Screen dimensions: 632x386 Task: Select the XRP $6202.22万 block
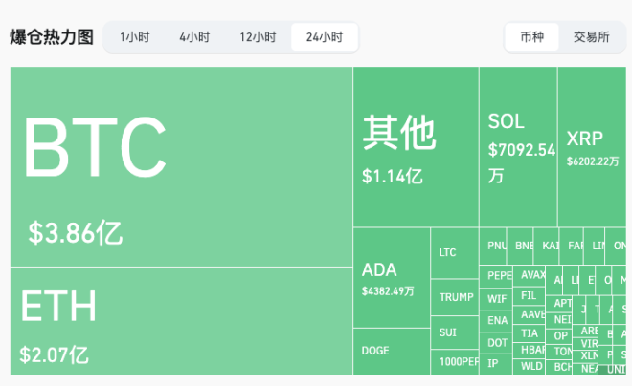[x=592, y=147]
